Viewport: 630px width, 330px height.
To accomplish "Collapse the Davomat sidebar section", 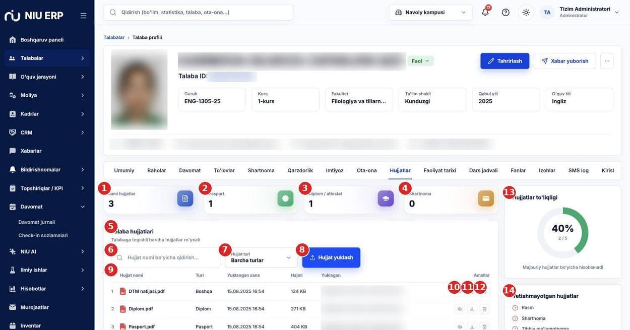I will pyautogui.click(x=47, y=207).
